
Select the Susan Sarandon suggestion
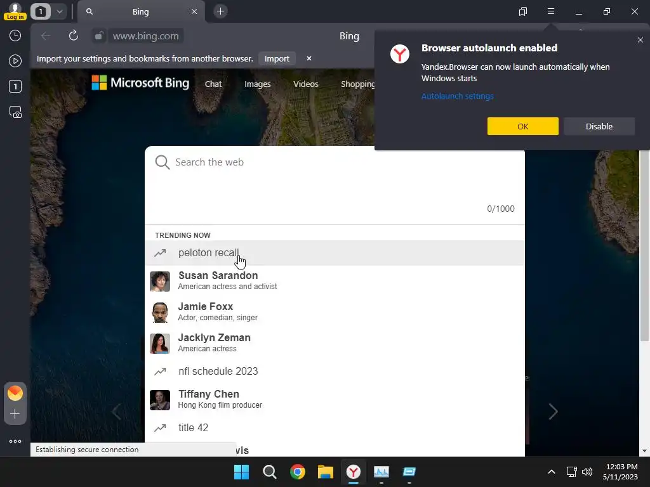pyautogui.click(x=335, y=281)
